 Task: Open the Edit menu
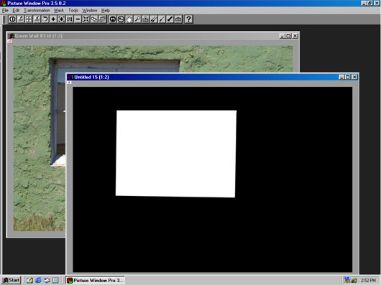click(16, 11)
